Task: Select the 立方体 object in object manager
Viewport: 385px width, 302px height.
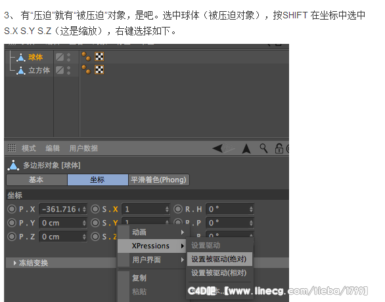Action: [x=39, y=71]
